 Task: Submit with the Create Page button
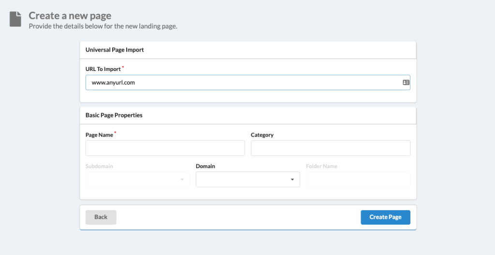[385, 217]
